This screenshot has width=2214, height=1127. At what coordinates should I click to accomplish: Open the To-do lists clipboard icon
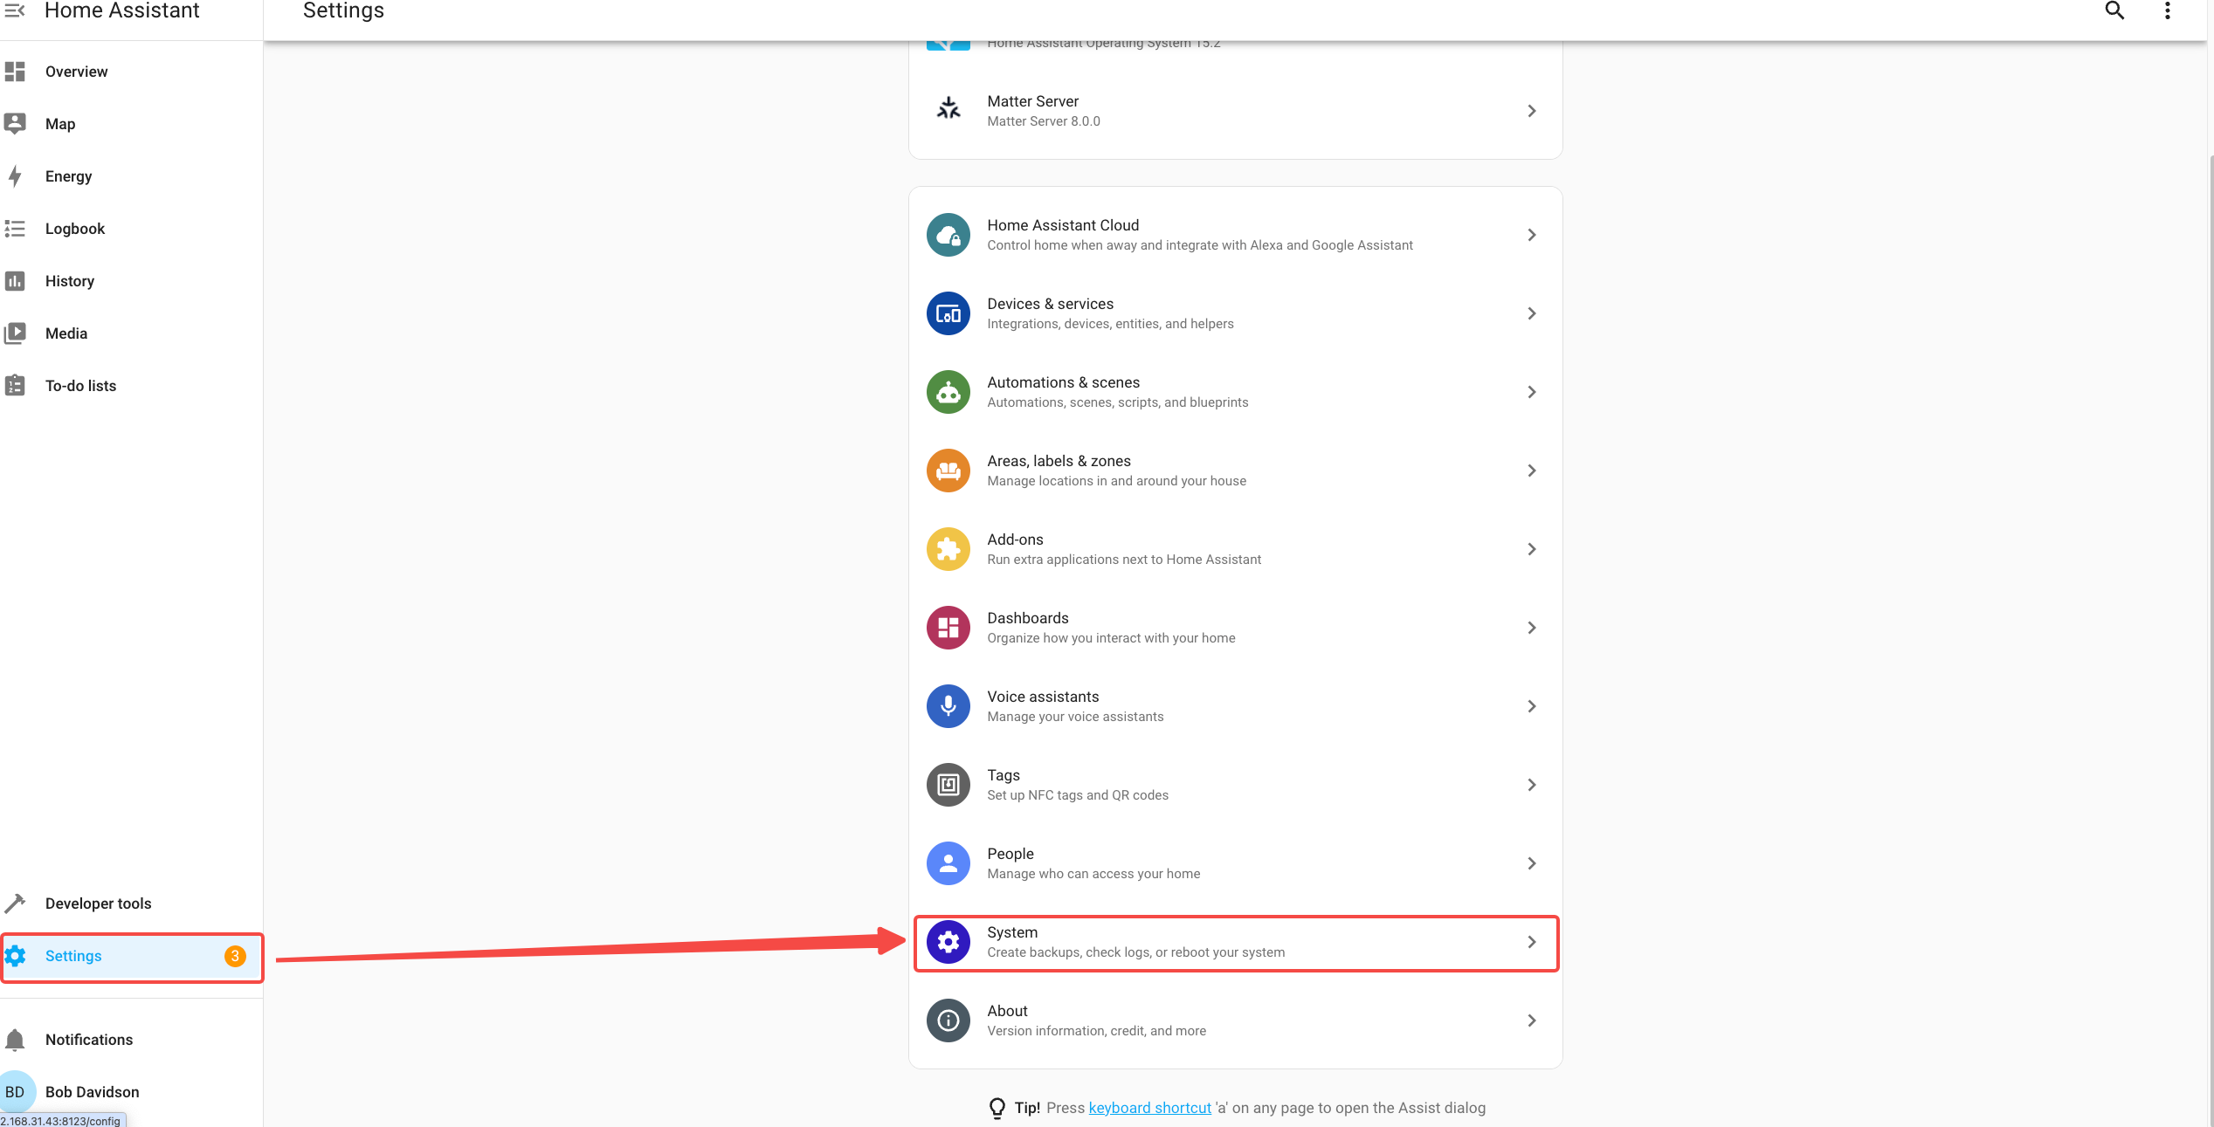coord(15,386)
